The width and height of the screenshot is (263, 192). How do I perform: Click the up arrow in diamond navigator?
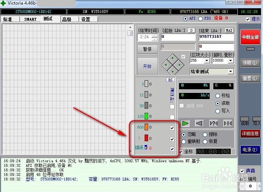pos(173,58)
